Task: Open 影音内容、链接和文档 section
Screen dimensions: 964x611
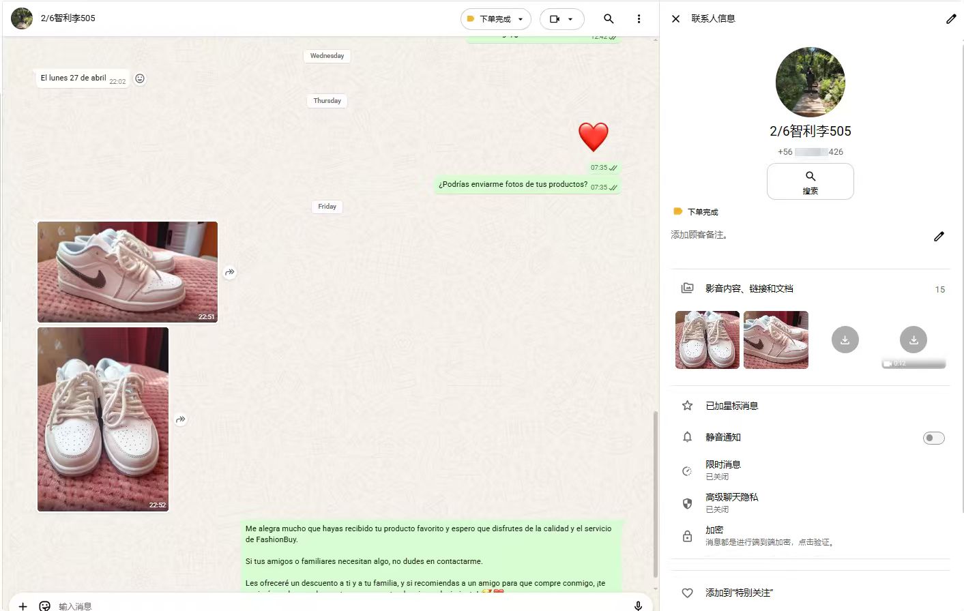Action: [749, 288]
